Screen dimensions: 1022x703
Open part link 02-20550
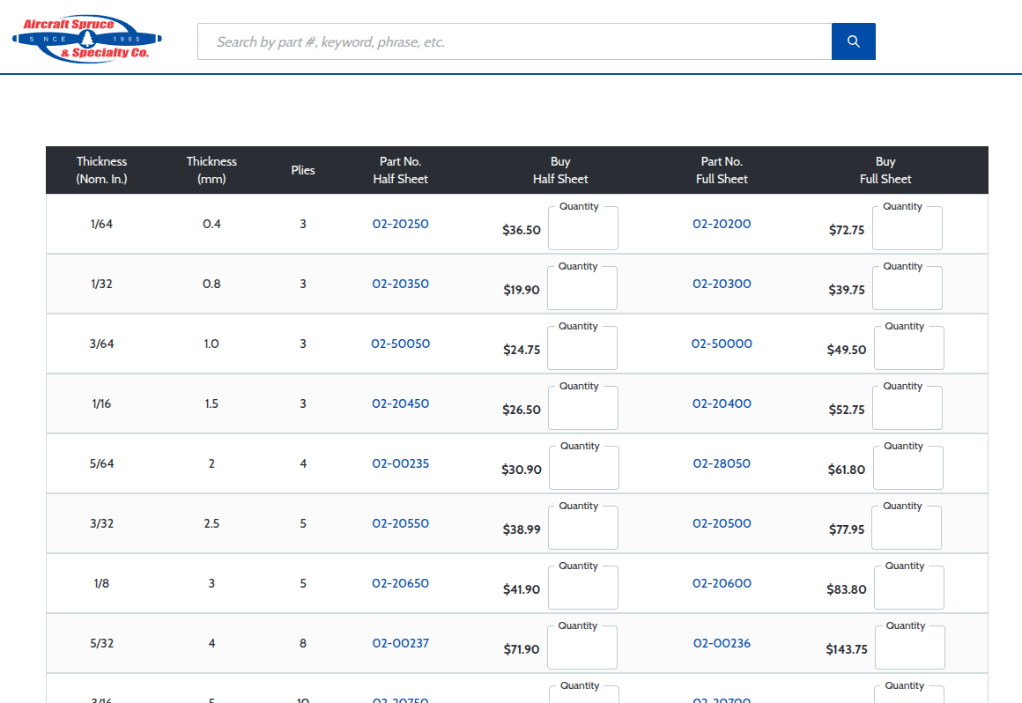click(x=400, y=524)
